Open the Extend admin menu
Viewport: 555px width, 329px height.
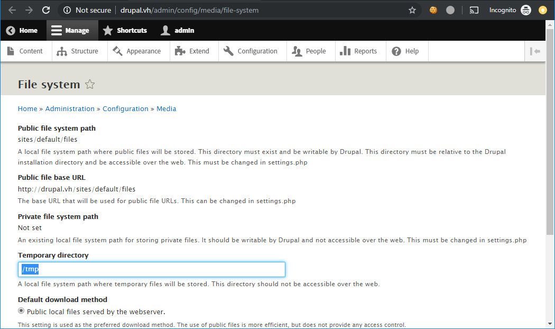point(195,51)
